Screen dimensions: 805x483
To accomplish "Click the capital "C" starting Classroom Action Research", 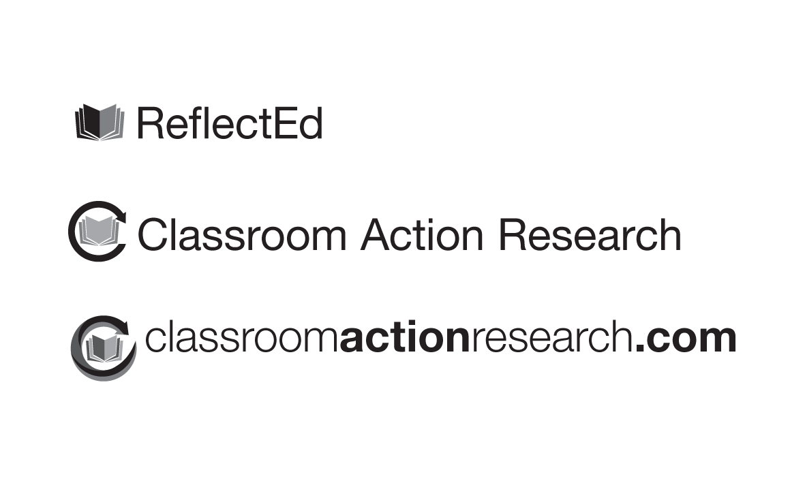I will point(153,235).
